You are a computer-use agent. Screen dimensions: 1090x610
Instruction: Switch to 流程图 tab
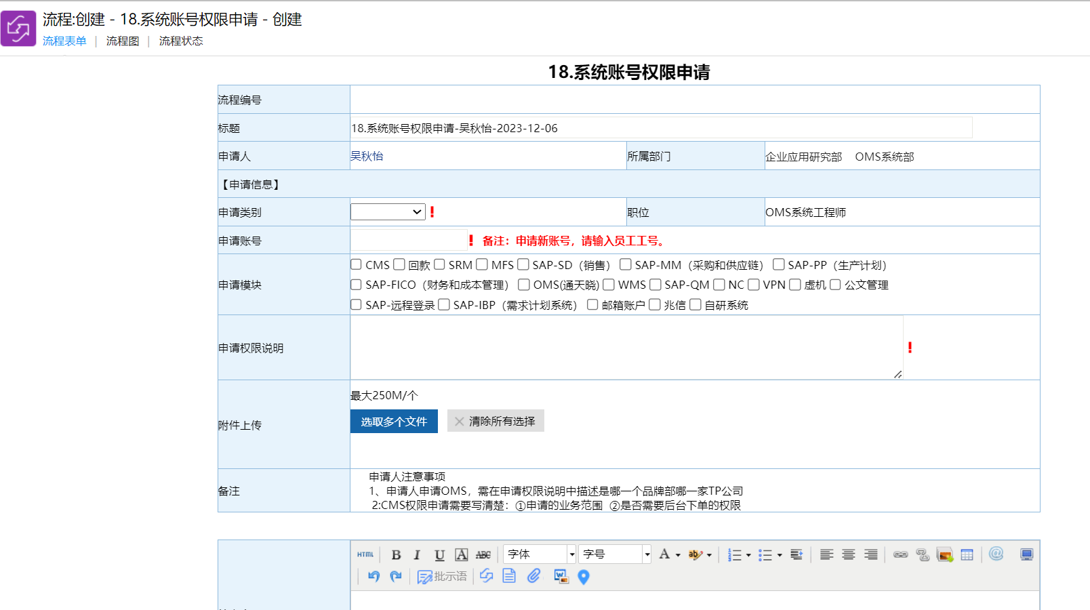coord(123,41)
